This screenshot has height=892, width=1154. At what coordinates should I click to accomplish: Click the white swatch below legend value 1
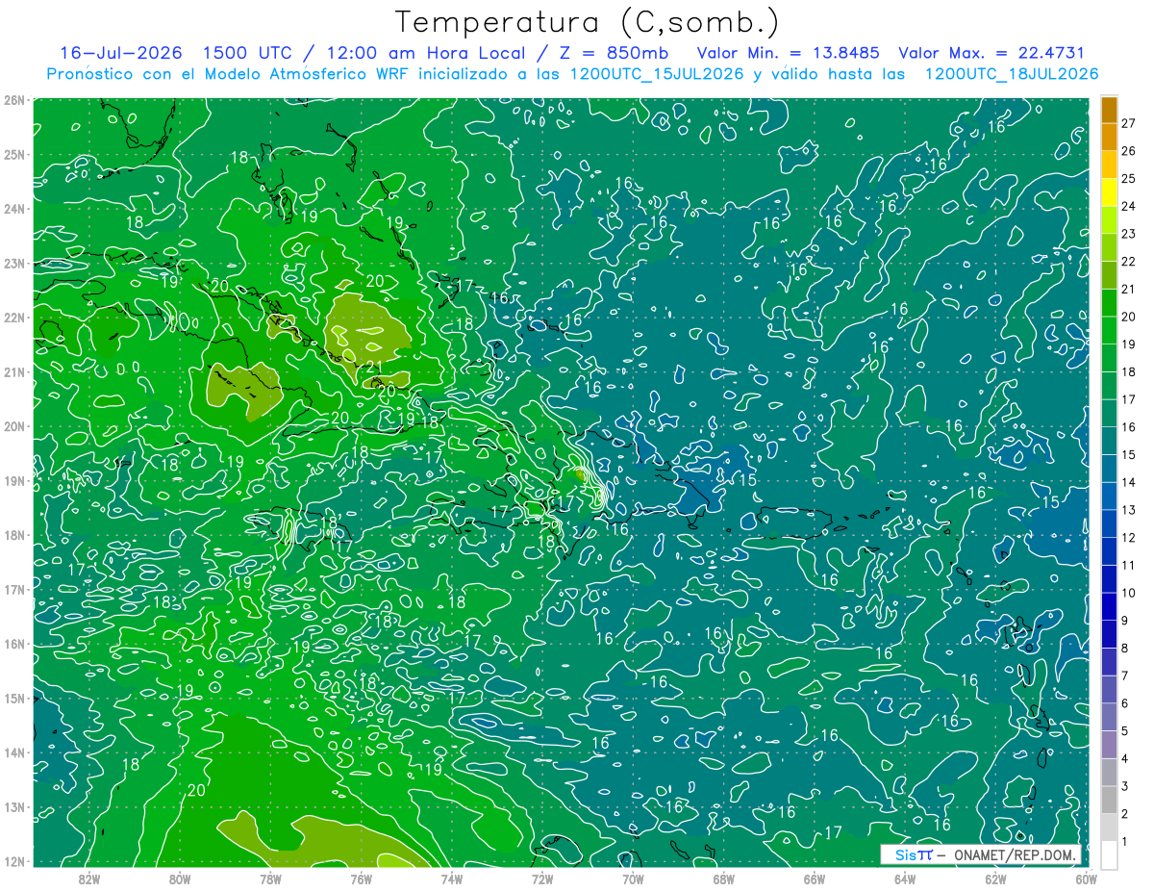(x=1109, y=854)
